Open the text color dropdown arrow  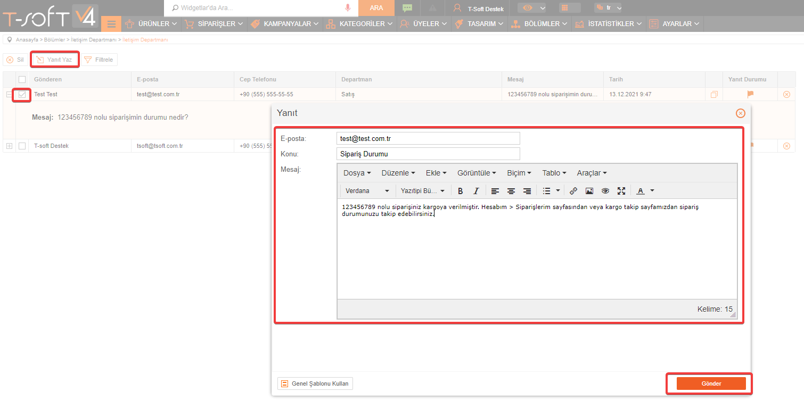[x=652, y=191]
